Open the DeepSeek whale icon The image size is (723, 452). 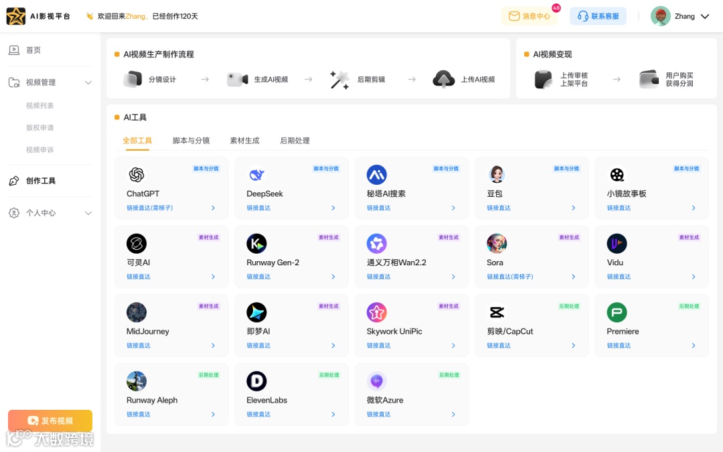coord(256,175)
